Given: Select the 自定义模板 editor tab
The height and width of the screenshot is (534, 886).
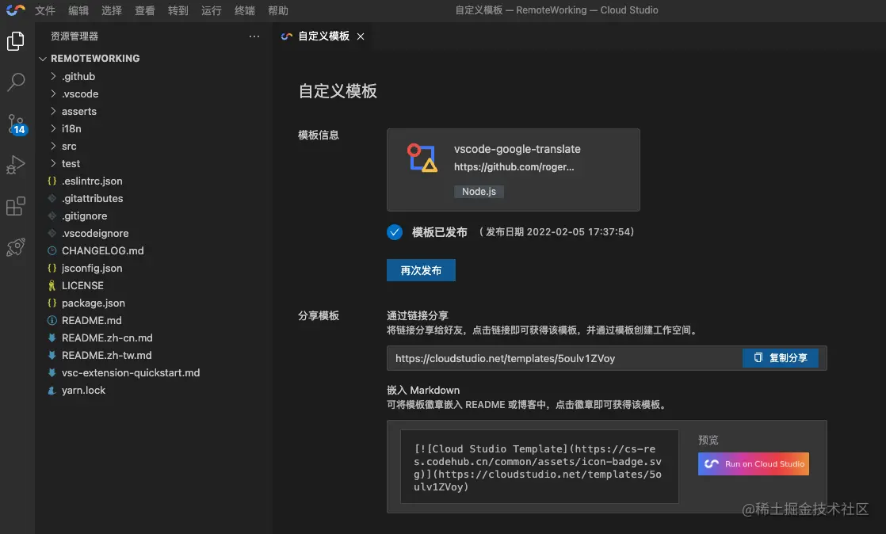Looking at the screenshot, I should coord(323,36).
